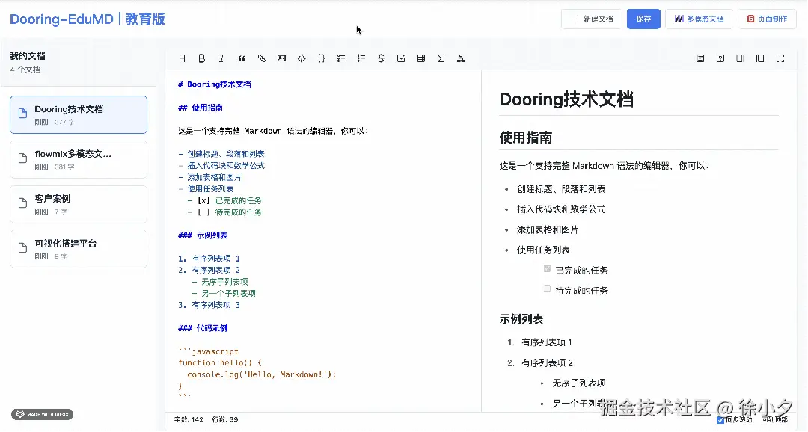Insert a blockquote
This screenshot has width=808, height=432.
242,59
